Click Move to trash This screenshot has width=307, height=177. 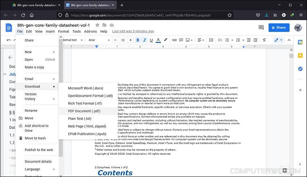pos(37,138)
